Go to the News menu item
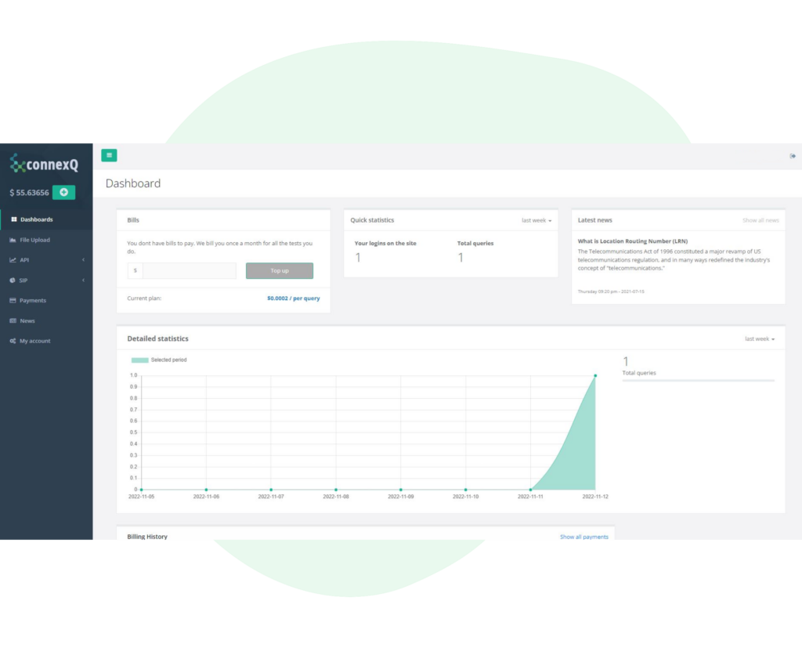 coord(27,320)
